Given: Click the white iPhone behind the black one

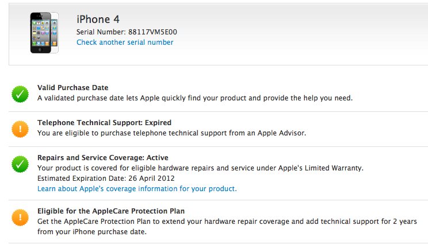Looking at the screenshot, I should tap(55, 33).
